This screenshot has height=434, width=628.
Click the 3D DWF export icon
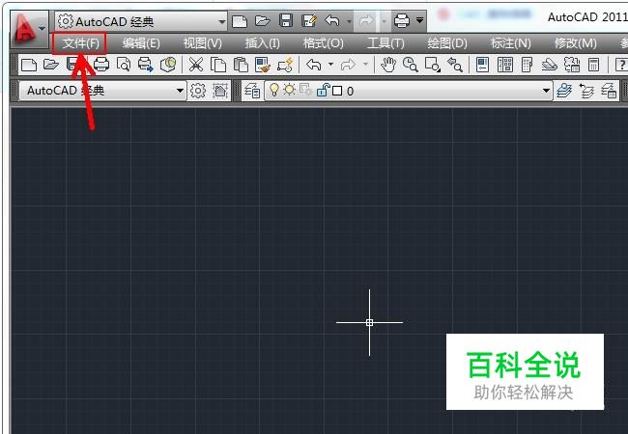point(168,65)
